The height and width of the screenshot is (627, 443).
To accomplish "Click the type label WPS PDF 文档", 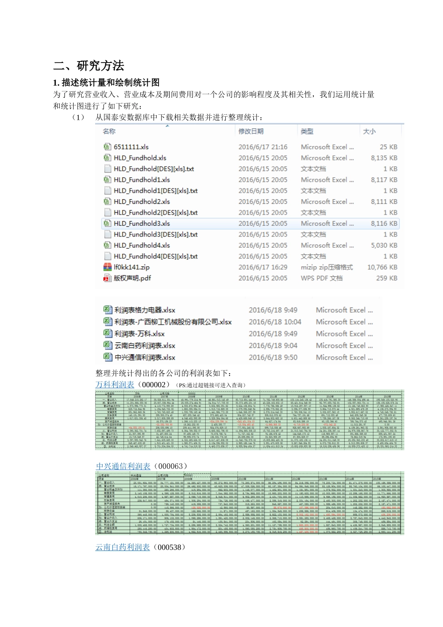I will 322,278.
